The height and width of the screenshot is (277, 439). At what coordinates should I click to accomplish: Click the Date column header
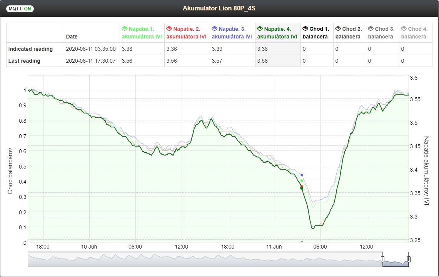click(72, 37)
